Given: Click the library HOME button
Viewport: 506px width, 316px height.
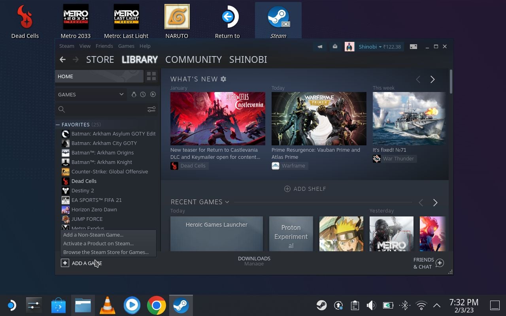Looking at the screenshot, I should point(99,76).
